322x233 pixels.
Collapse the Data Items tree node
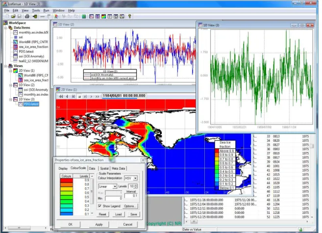pos(5,28)
